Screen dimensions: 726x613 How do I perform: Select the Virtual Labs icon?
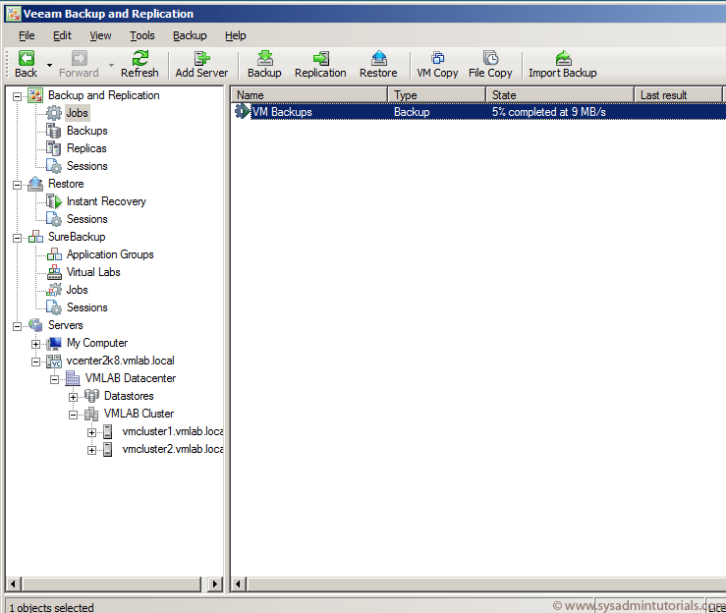(54, 272)
